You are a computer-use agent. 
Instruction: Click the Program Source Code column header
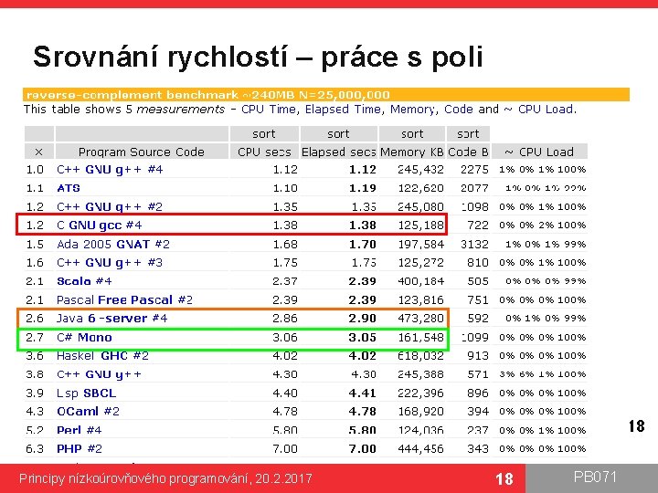pos(142,152)
